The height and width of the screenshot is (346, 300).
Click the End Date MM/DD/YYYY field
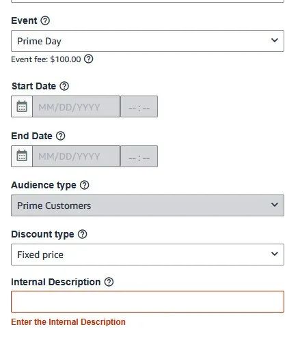tap(76, 156)
